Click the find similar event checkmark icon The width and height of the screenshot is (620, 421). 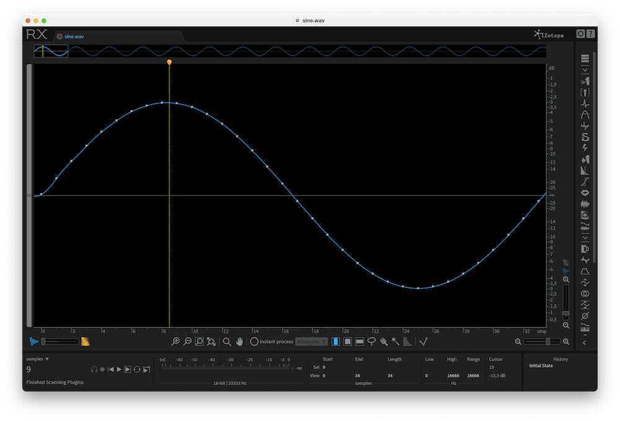pos(423,342)
